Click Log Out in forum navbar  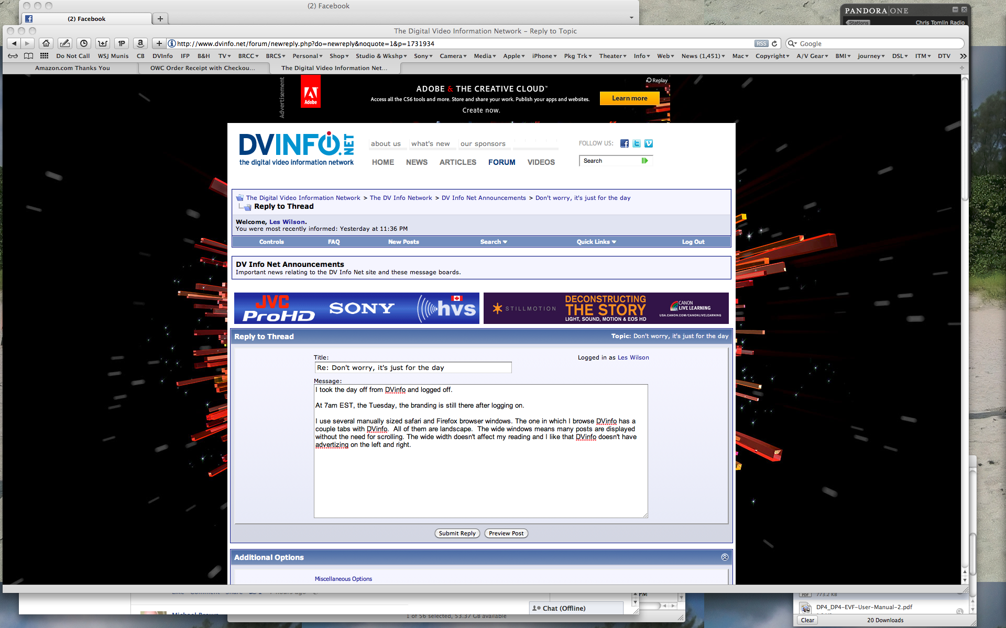pos(693,242)
